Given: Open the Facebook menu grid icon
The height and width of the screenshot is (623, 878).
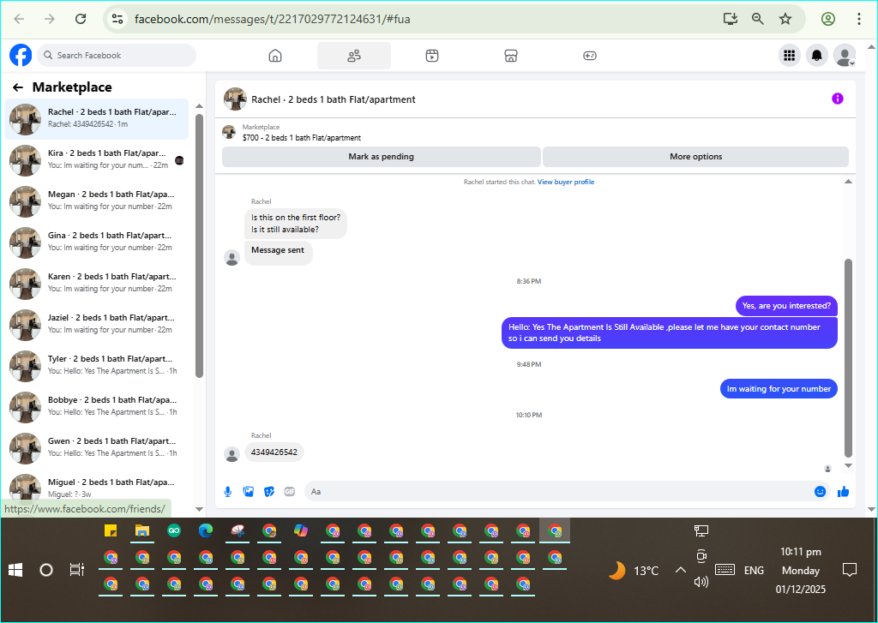Looking at the screenshot, I should point(790,56).
